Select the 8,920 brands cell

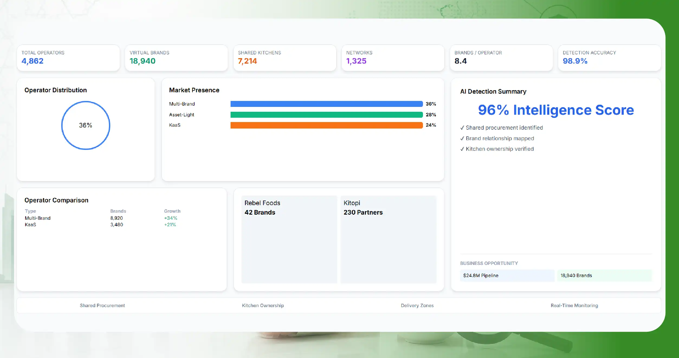pos(117,218)
